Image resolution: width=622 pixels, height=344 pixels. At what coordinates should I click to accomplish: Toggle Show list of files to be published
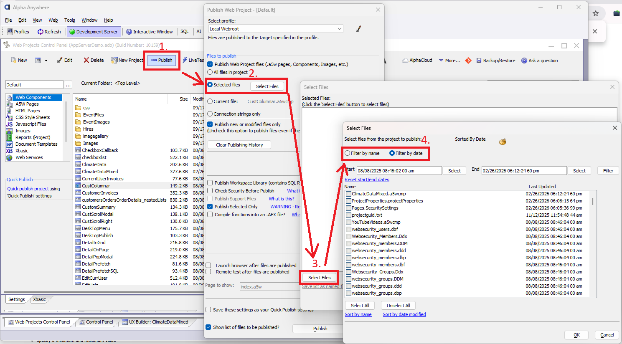point(208,327)
